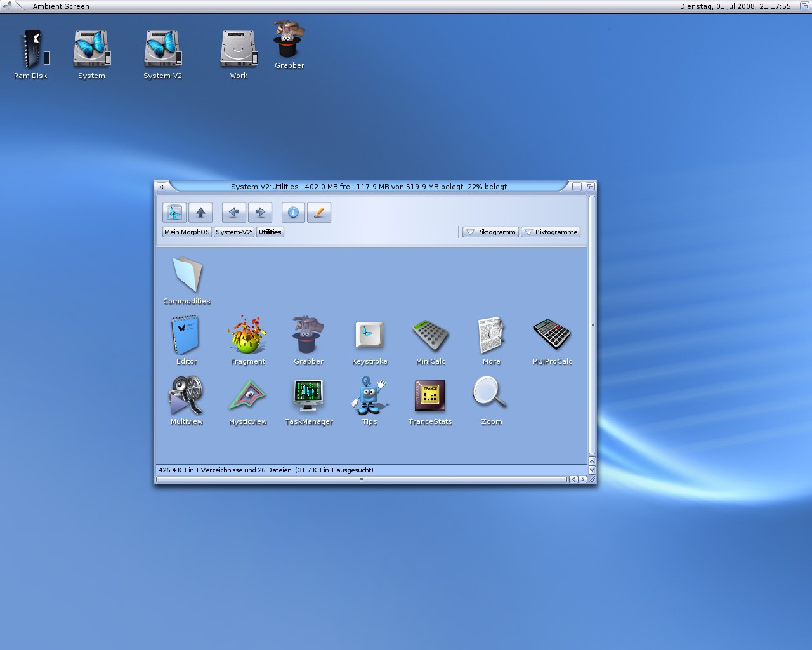Click the scroll right arrow
The height and width of the screenshot is (650, 812).
582,479
